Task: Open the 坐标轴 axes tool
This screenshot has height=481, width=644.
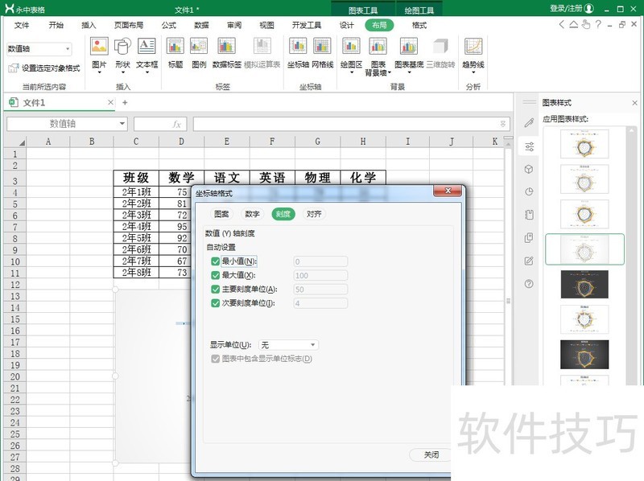Action: [x=298, y=47]
